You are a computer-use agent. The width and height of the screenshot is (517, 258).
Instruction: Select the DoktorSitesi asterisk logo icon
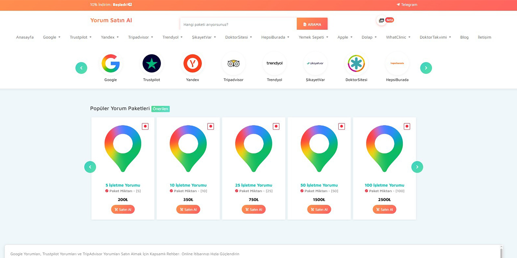click(356, 63)
